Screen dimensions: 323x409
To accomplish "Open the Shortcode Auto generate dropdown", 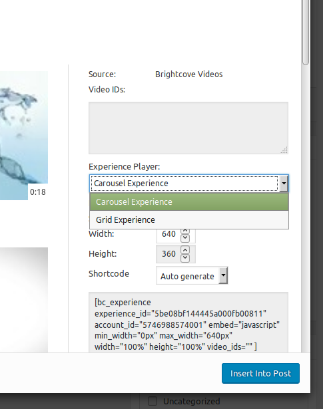I will pyautogui.click(x=192, y=275).
